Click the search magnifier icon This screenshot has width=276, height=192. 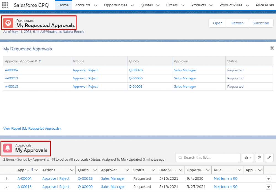pyautogui.click(x=180, y=158)
